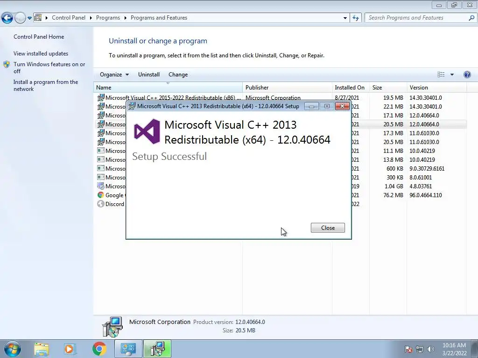Click the Forward navigation arrow
The width and height of the screenshot is (478, 358).
(20, 18)
